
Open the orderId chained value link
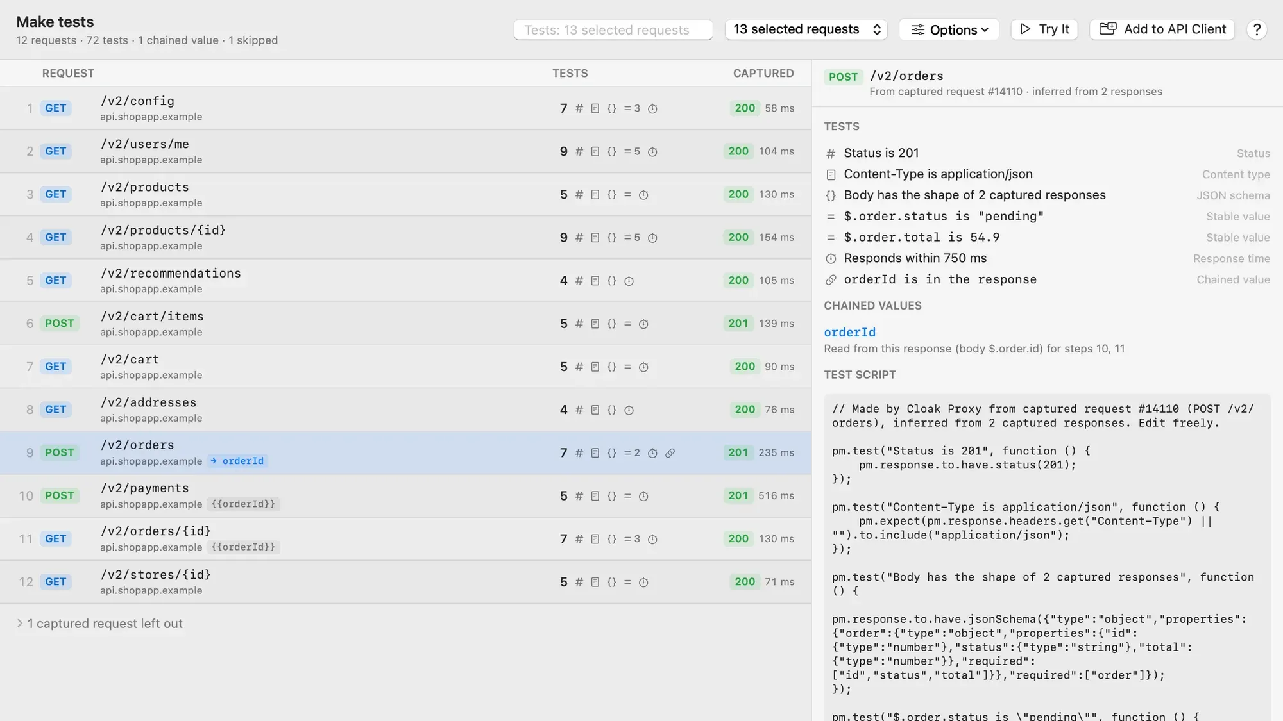pyautogui.click(x=849, y=332)
